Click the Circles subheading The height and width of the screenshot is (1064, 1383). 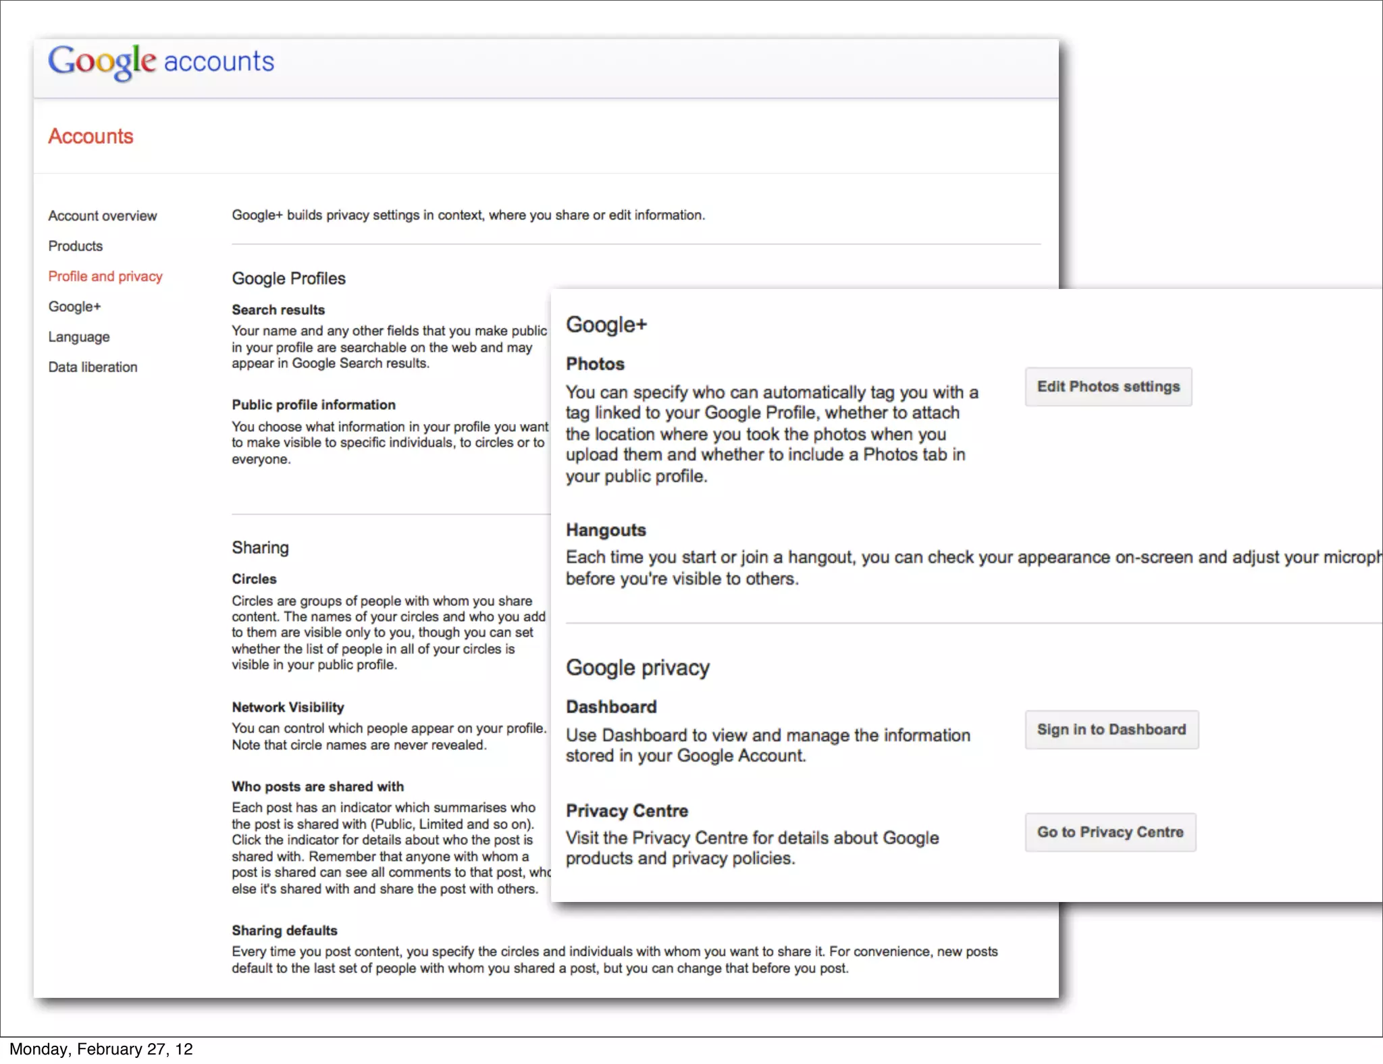coord(254,579)
